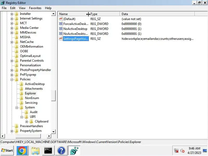
Task: Click the (Default) string value icon
Action: click(x=61, y=19)
